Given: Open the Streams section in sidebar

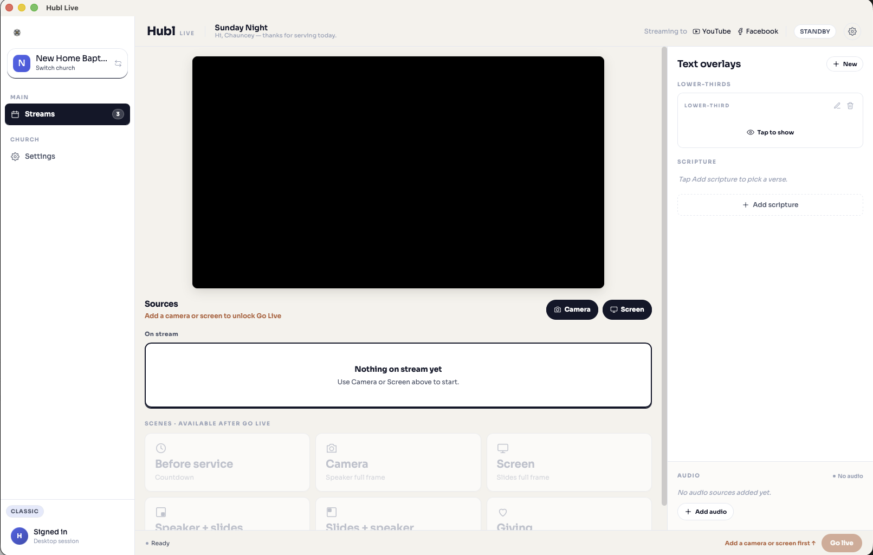Looking at the screenshot, I should click(x=67, y=114).
